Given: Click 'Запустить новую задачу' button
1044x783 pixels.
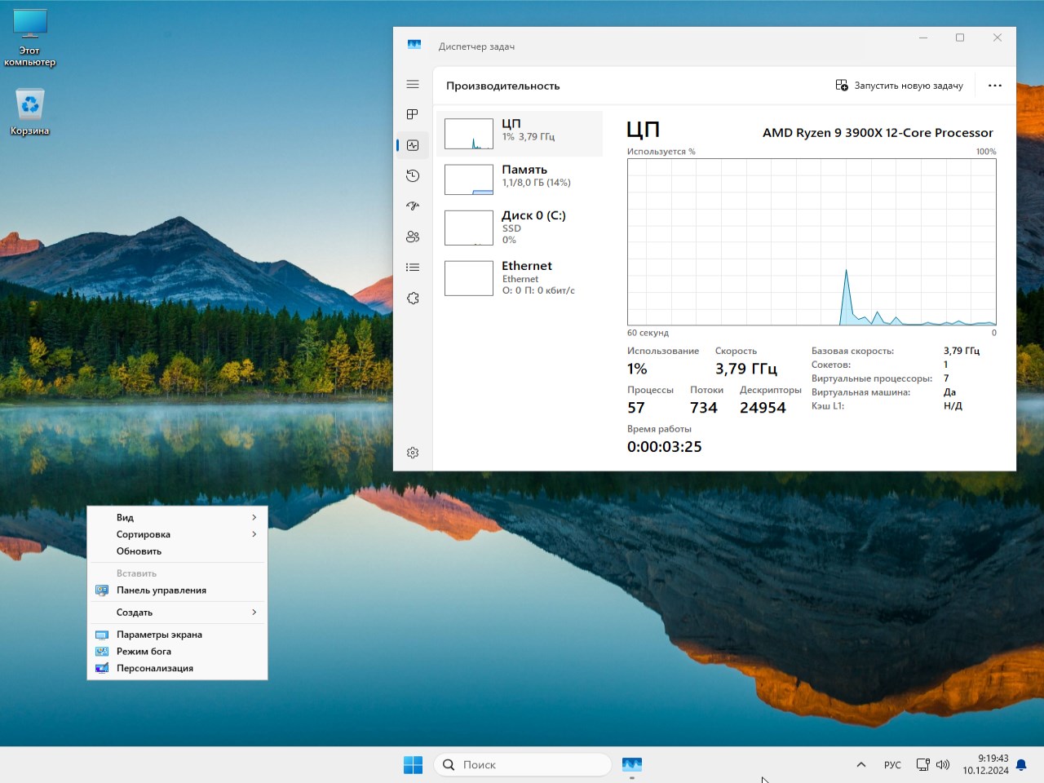Looking at the screenshot, I should pos(900,86).
